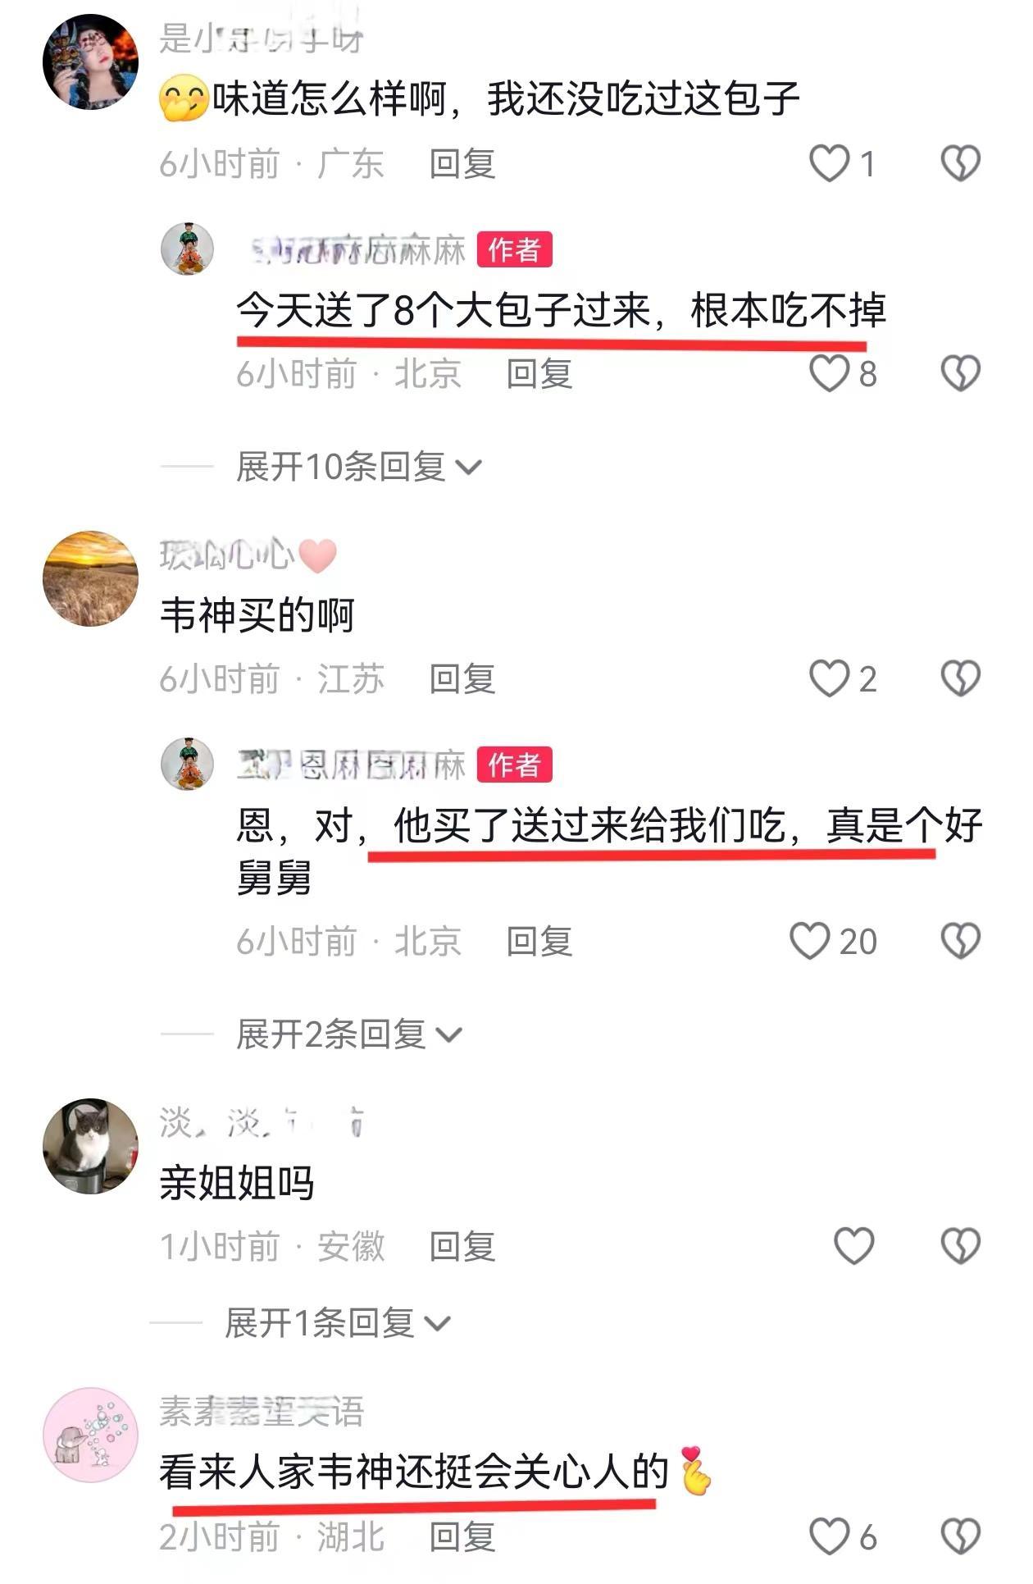Dislike the 亲姐姐吗 comment
The height and width of the screenshot is (1584, 1033).
coord(960,1246)
